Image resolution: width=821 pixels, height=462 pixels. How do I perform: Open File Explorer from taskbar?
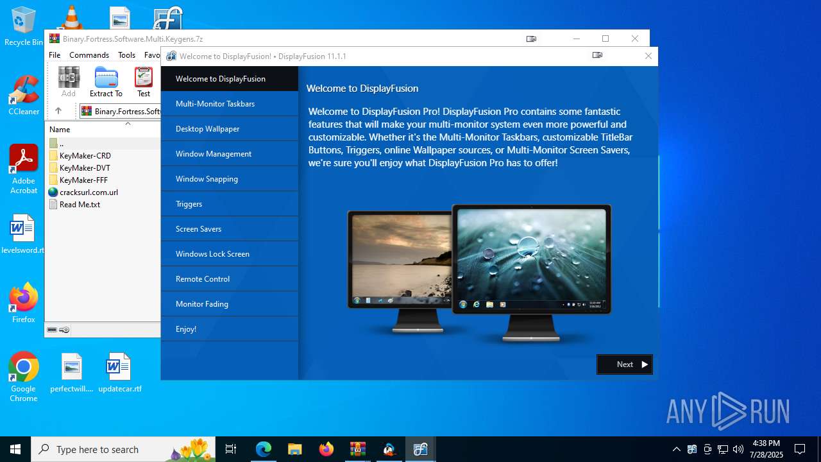point(295,449)
